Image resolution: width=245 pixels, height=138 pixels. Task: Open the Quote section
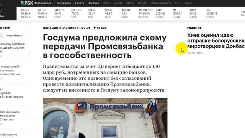pyautogui.click(x=118, y=3)
